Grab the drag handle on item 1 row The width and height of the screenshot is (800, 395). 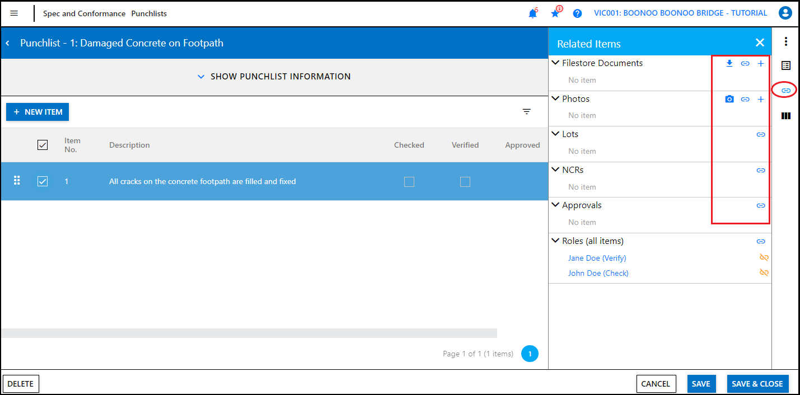tap(17, 180)
